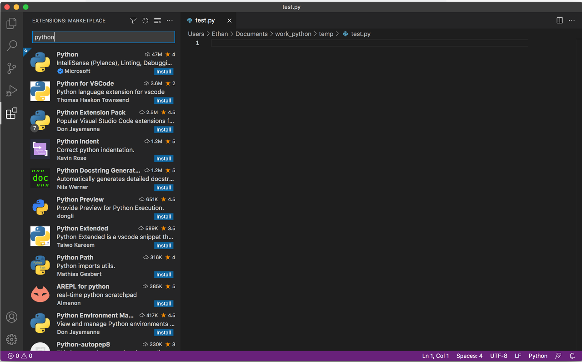Install Python Indent extension
Screen dimensions: 582x362
pyautogui.click(x=164, y=158)
